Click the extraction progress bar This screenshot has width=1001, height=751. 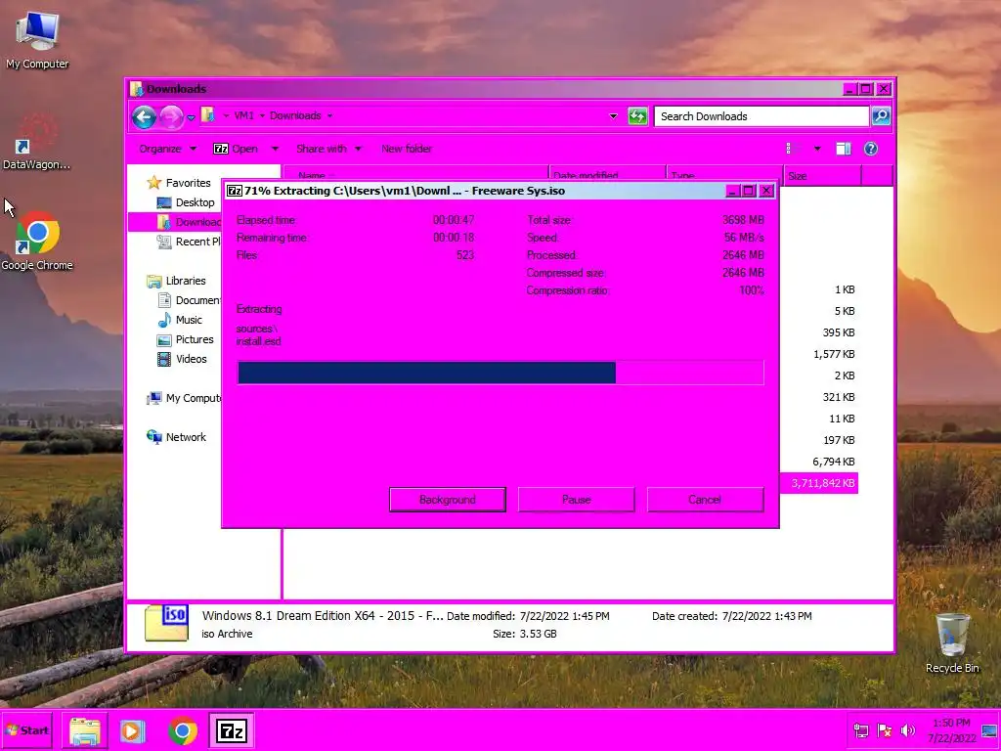click(500, 373)
